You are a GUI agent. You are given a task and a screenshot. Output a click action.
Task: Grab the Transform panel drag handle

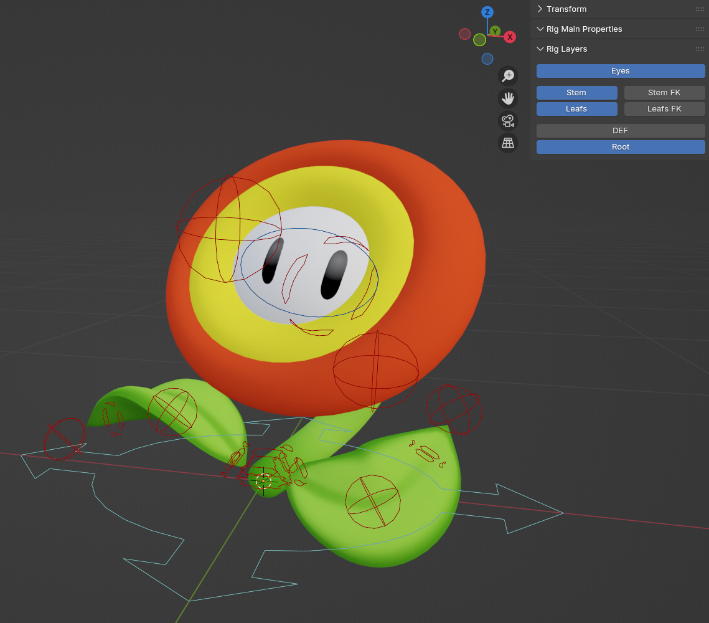[700, 9]
